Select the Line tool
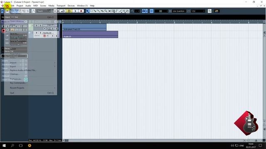 coord(121,11)
